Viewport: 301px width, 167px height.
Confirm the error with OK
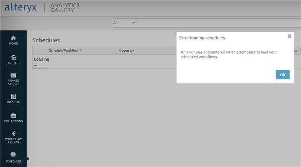(x=283, y=75)
